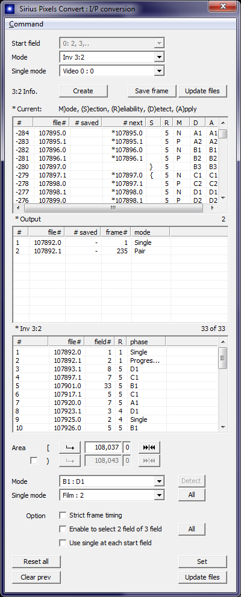241x597 pixels.
Task: Click the Area start arrow icon button
Action: (70, 447)
